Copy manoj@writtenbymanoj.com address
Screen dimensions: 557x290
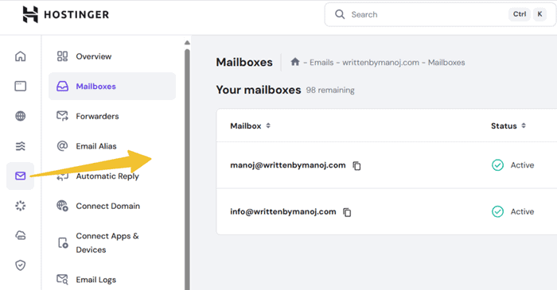coord(356,165)
